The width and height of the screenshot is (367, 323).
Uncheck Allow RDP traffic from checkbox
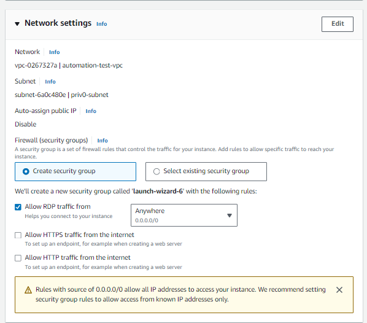(18, 207)
